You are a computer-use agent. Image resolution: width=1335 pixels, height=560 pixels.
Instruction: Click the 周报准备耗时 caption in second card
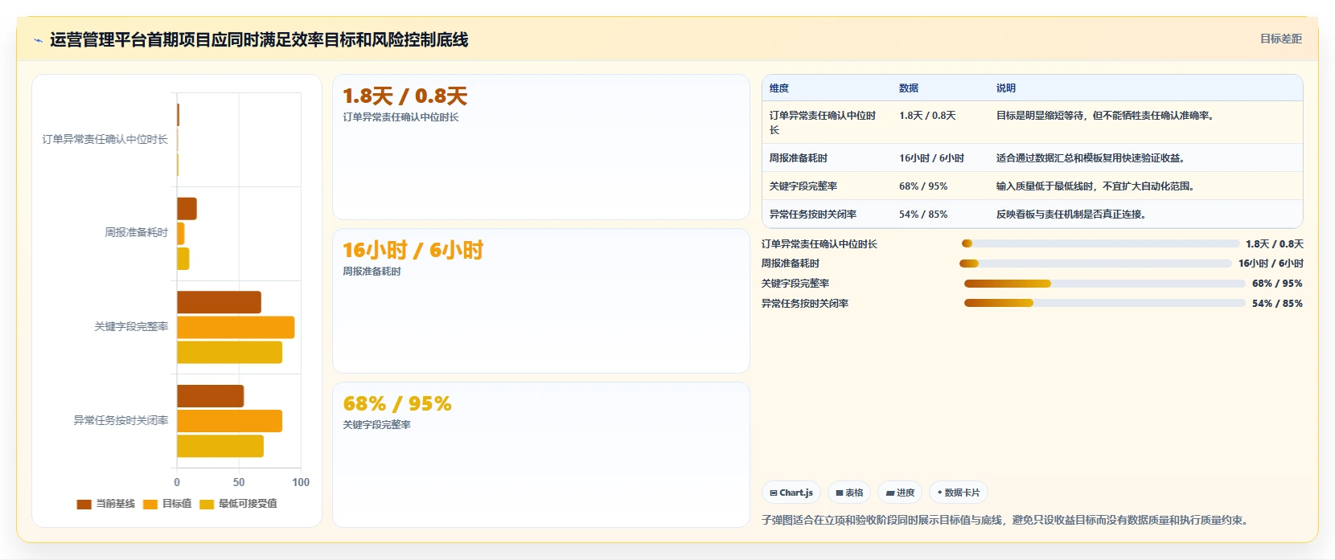tap(372, 272)
